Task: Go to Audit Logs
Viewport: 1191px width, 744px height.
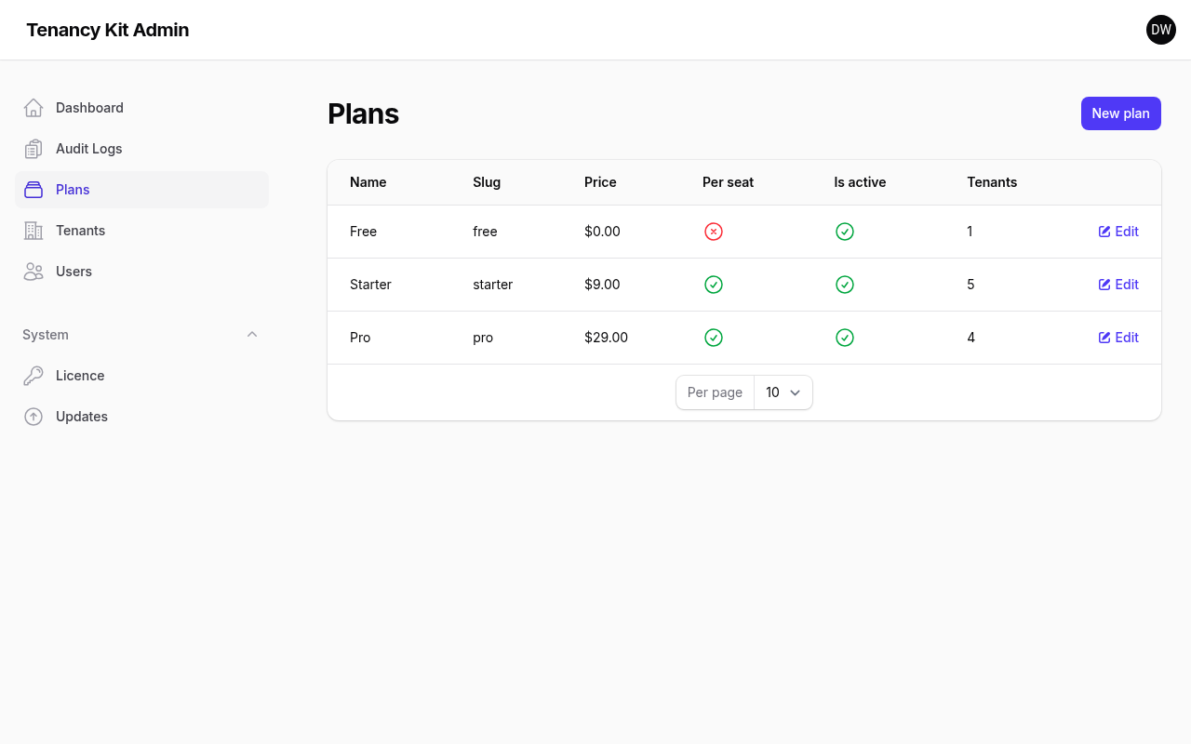Action: coord(141,149)
